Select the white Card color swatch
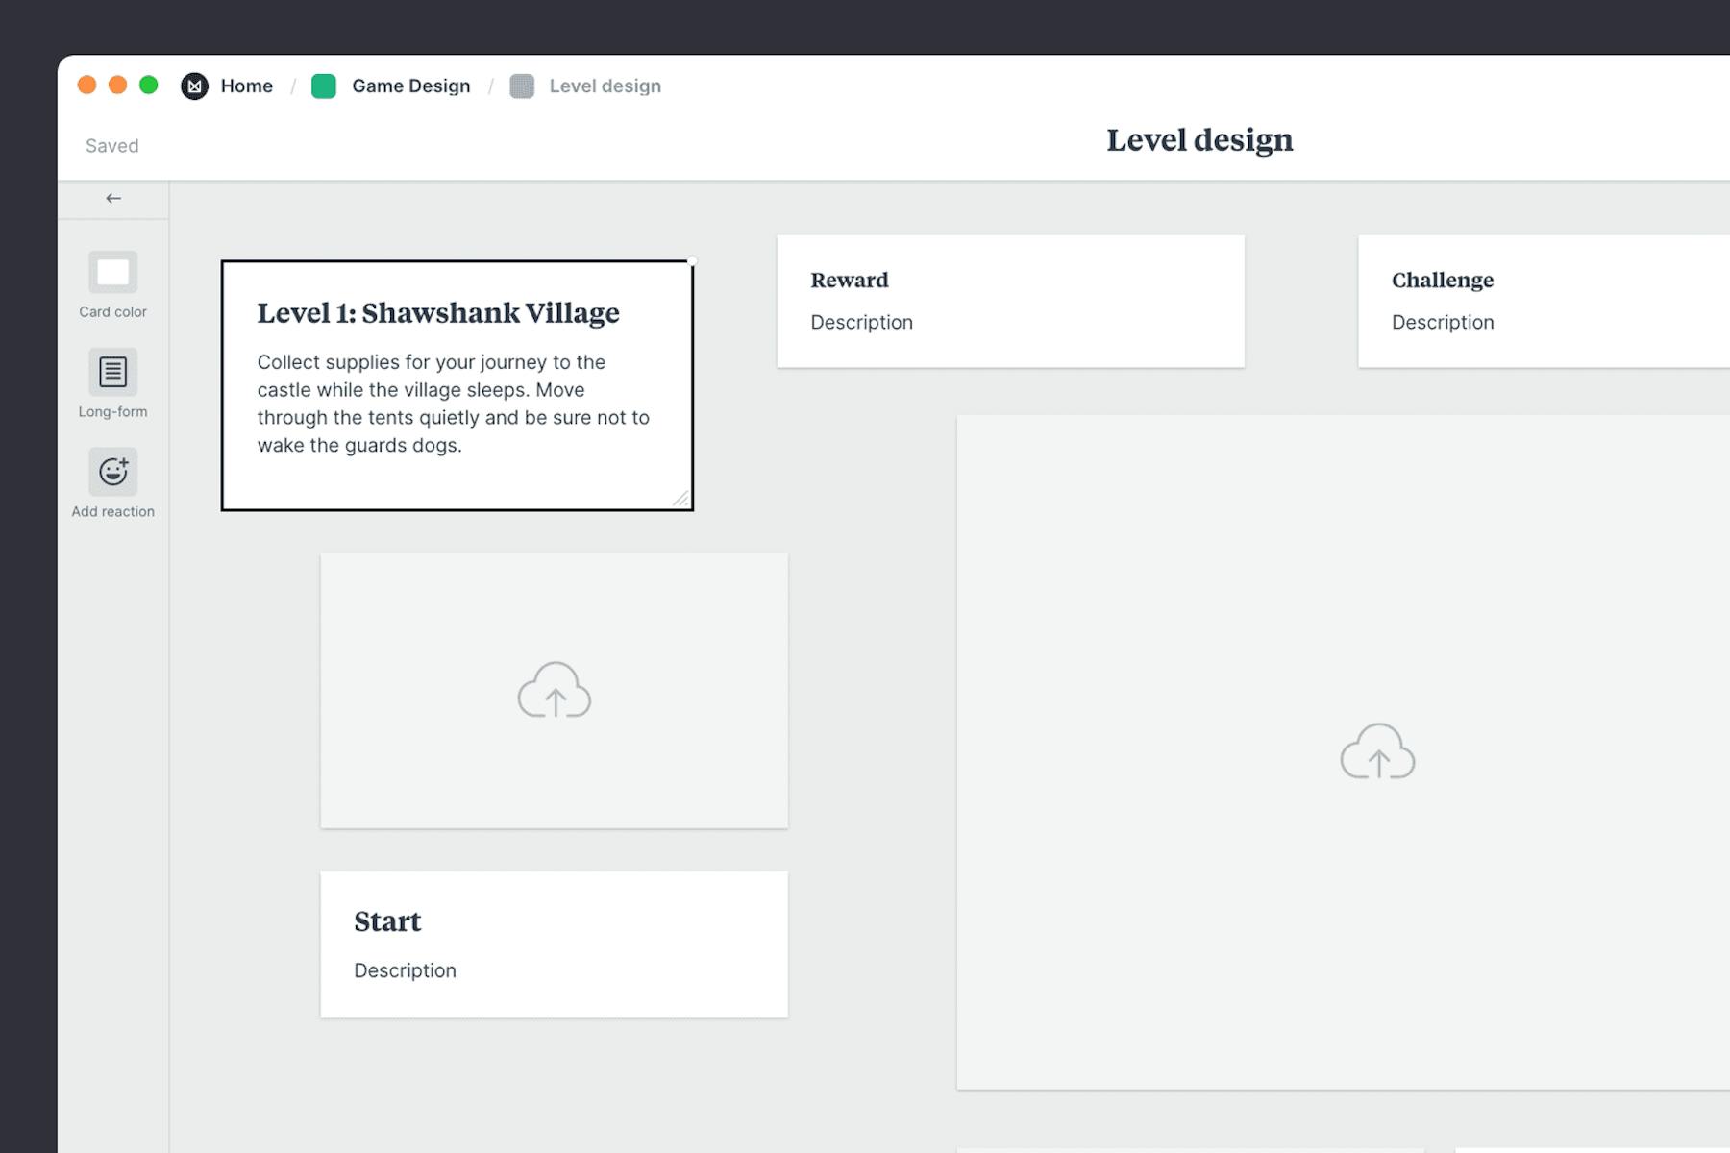 (112, 274)
